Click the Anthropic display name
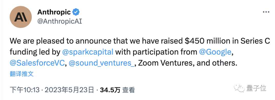The height and width of the screenshot is (100, 275). [x=54, y=12]
